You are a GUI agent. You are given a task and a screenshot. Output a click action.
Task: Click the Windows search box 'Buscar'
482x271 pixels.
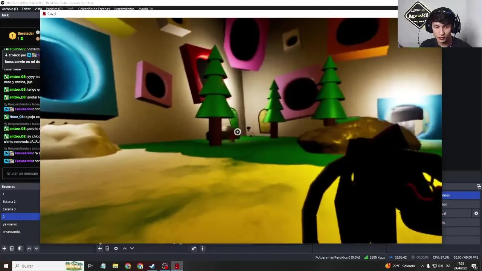pyautogui.click(x=49, y=266)
